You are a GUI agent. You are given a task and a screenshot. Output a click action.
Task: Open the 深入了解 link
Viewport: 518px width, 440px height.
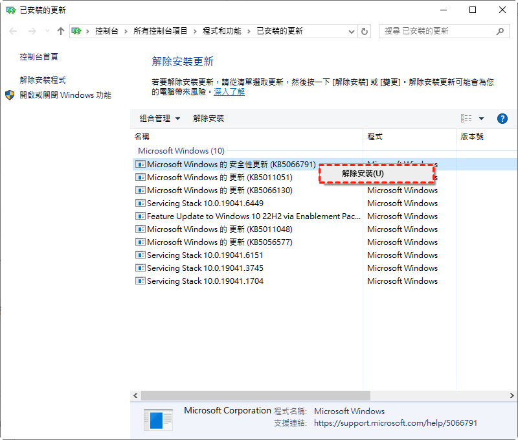(x=229, y=92)
